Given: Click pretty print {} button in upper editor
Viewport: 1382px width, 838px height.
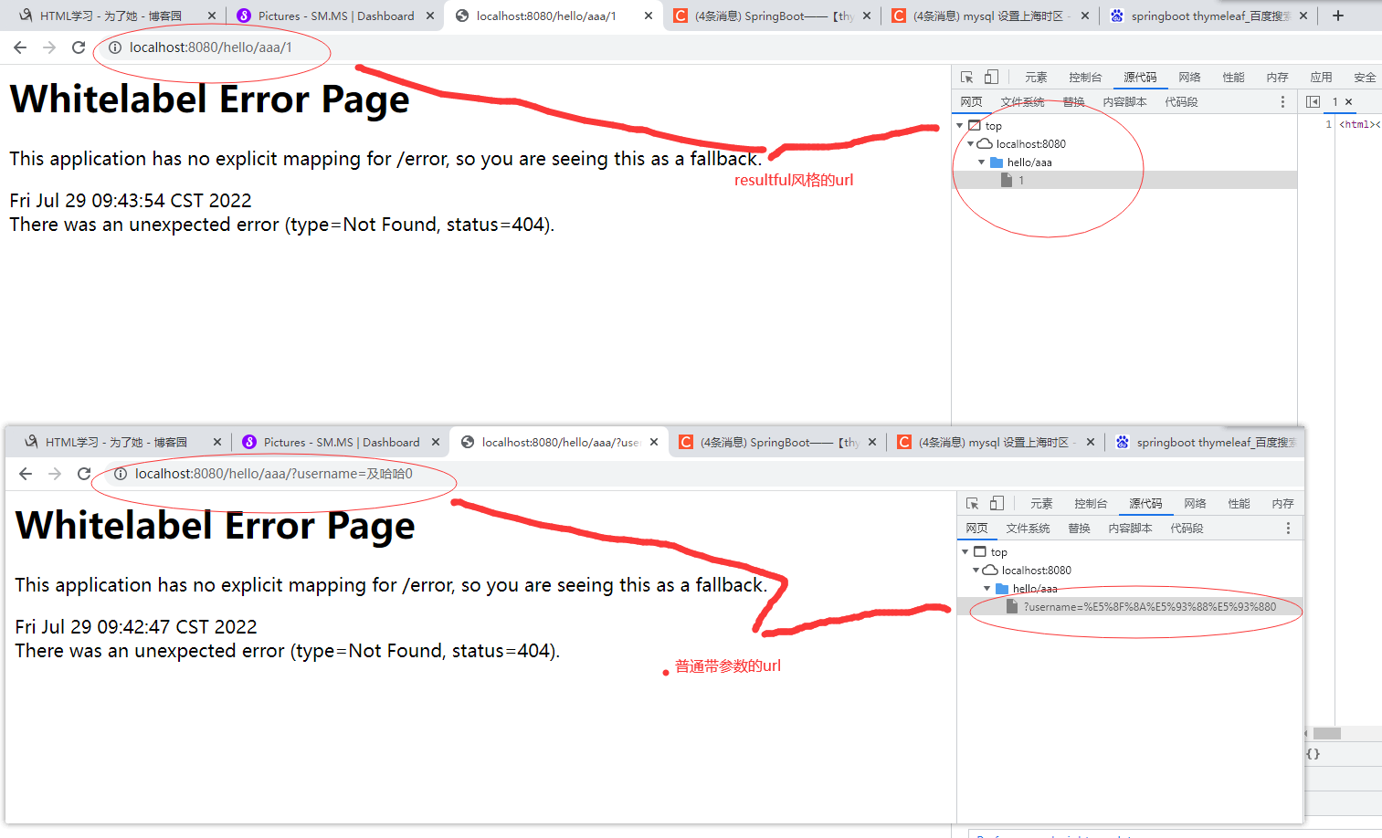Looking at the screenshot, I should (x=1313, y=754).
